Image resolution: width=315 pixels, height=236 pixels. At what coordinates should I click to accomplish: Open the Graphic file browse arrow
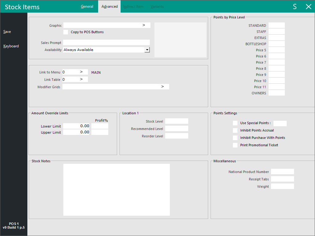pyautogui.click(x=144, y=25)
